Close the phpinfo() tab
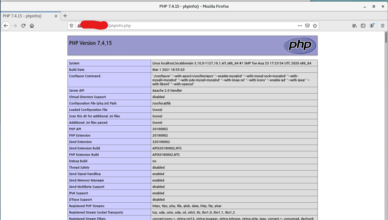The image size is (388, 220). (x=56, y=16)
